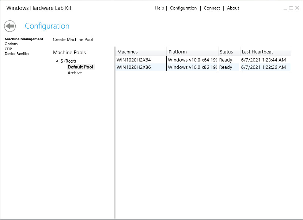
Task: Click the Windows v10.0 x64 platform cell
Action: 192,60
